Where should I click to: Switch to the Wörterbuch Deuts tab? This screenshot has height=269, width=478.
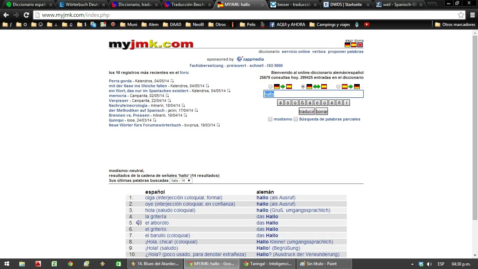(x=82, y=5)
